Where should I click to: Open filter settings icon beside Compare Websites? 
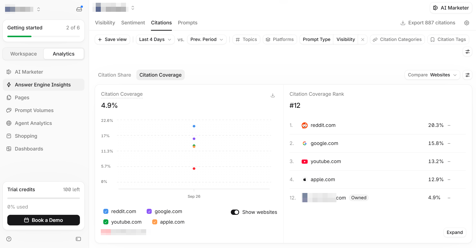(467, 75)
